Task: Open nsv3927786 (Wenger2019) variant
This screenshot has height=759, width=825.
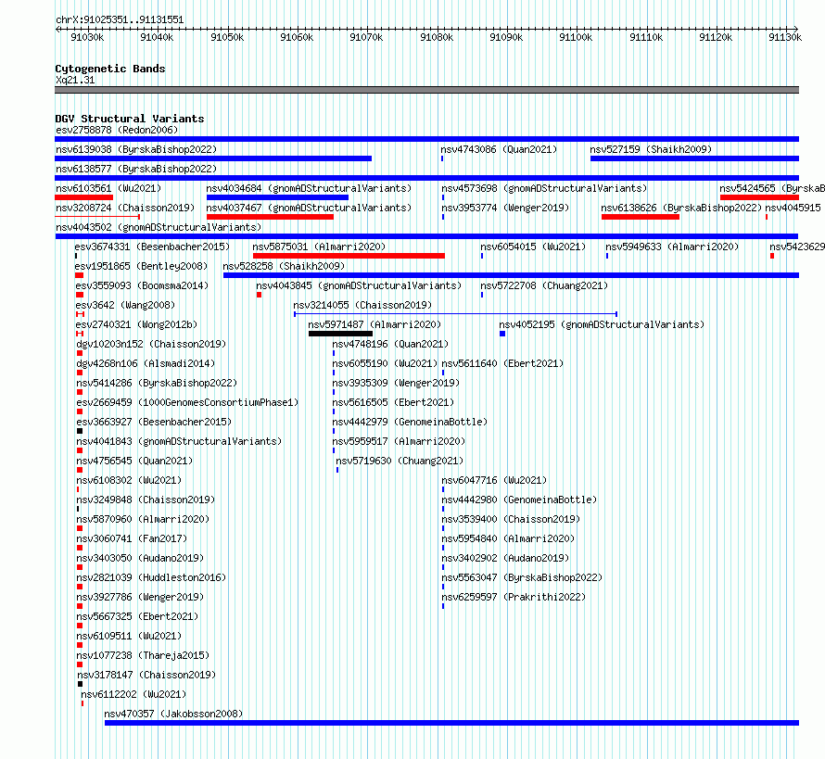Action: point(140,597)
